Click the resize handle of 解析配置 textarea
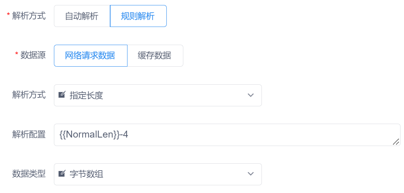This screenshot has width=404, height=193. tap(396, 142)
